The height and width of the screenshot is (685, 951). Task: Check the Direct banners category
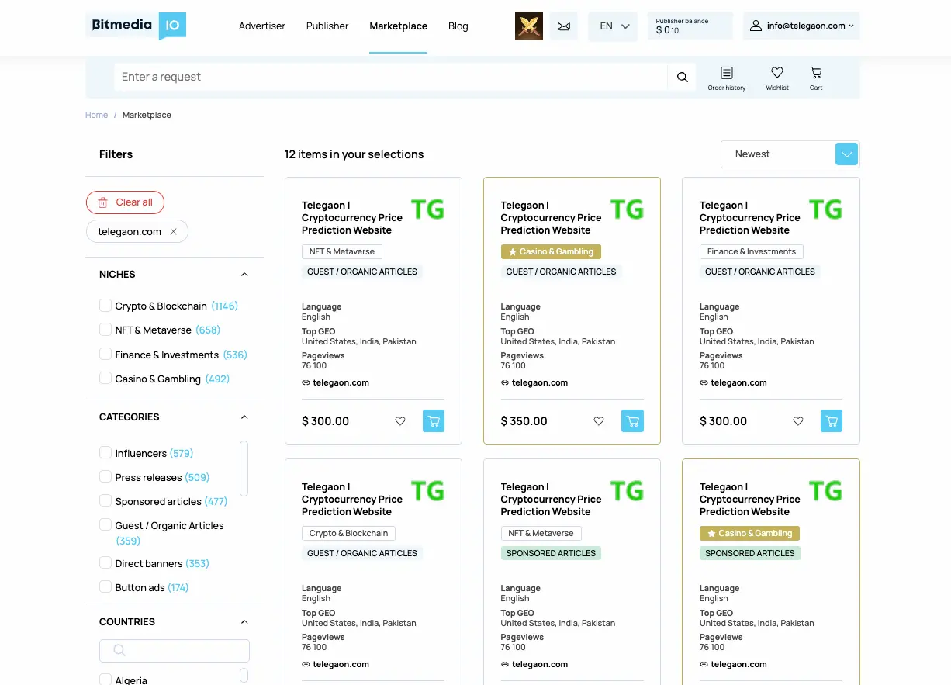105,562
